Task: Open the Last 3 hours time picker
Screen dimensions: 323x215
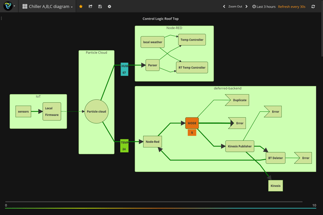Action: (264, 7)
